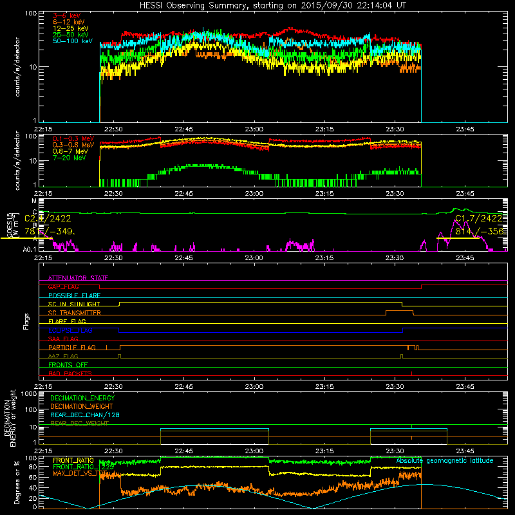Image resolution: width=515 pixels, height=515 pixels.
Task: Click the green '25-50 keV' legend entry
Action: pyautogui.click(x=71, y=35)
